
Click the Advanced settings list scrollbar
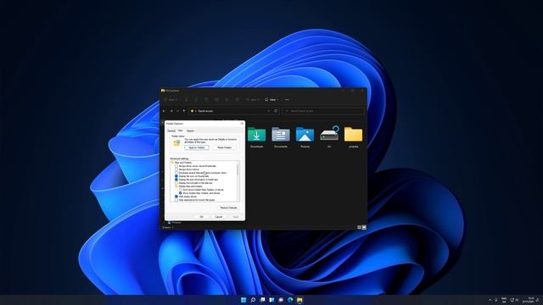pyautogui.click(x=238, y=169)
